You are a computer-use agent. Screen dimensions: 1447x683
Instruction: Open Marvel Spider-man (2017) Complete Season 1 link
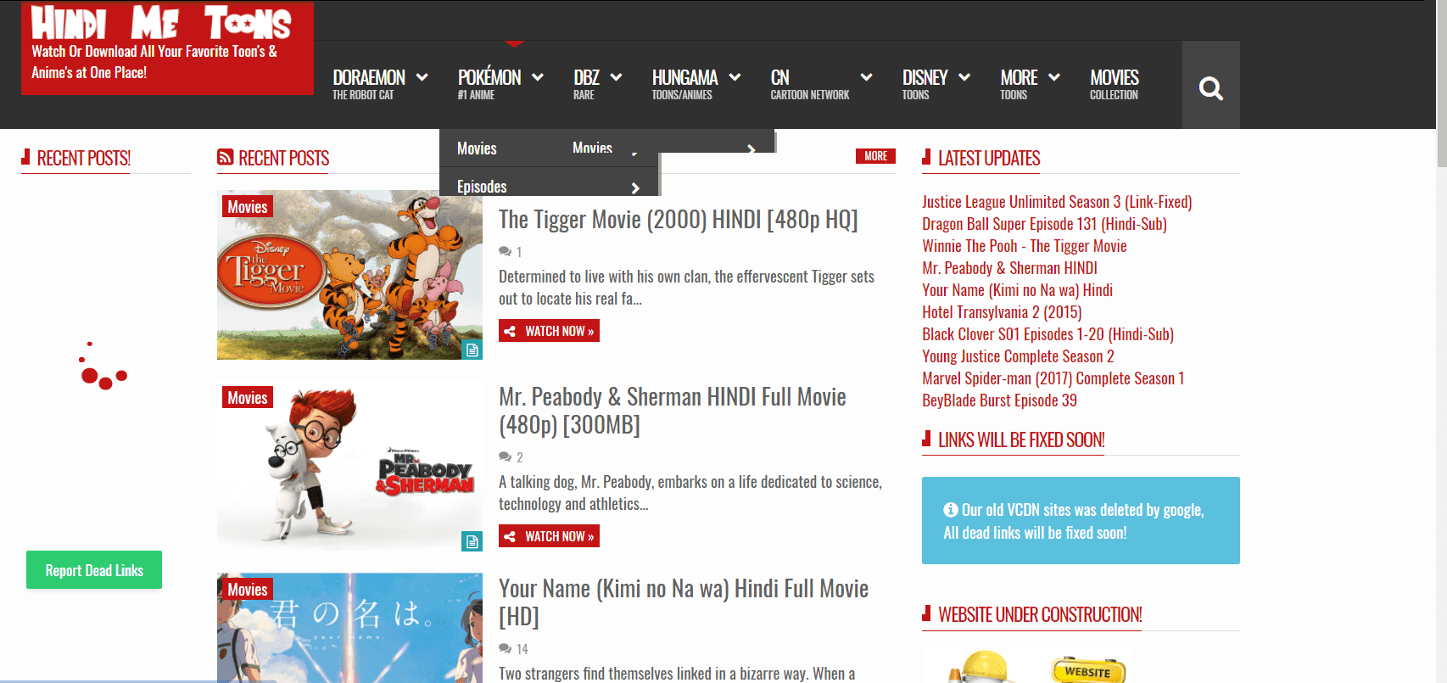[1053, 378]
